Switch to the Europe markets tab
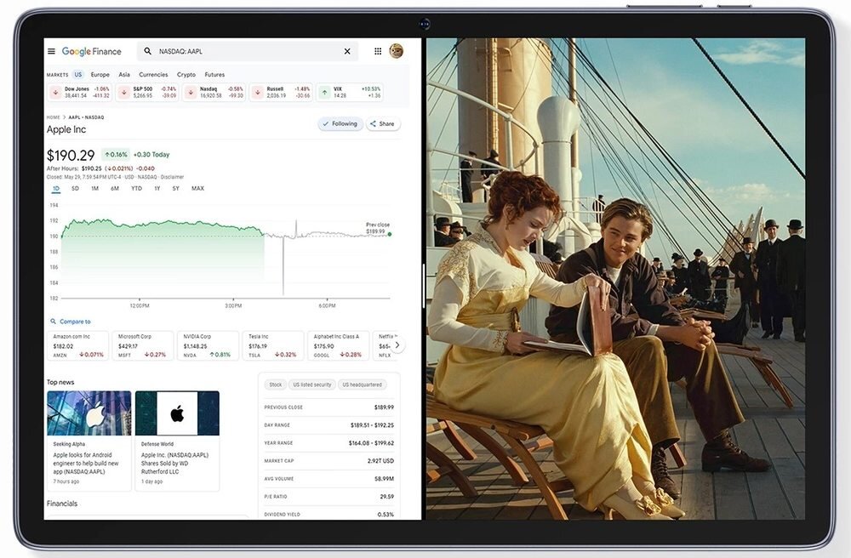 click(x=100, y=75)
